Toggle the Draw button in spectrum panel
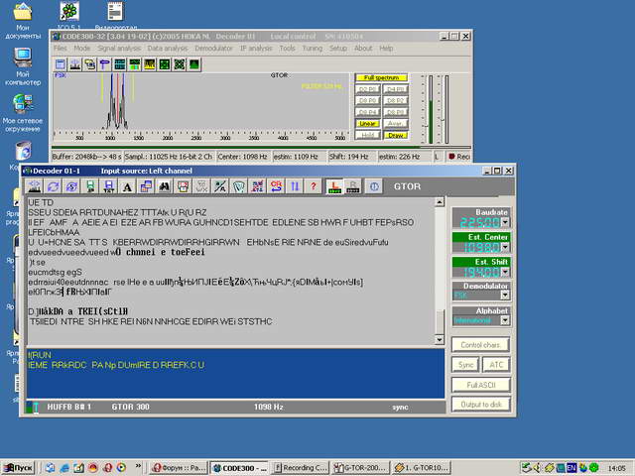 tap(396, 135)
